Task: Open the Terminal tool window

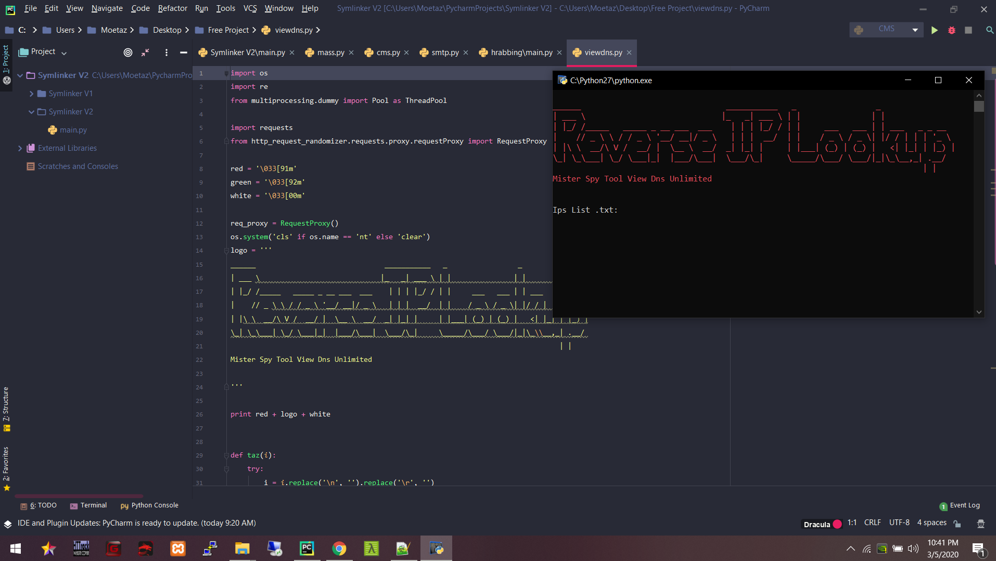Action: click(x=88, y=505)
